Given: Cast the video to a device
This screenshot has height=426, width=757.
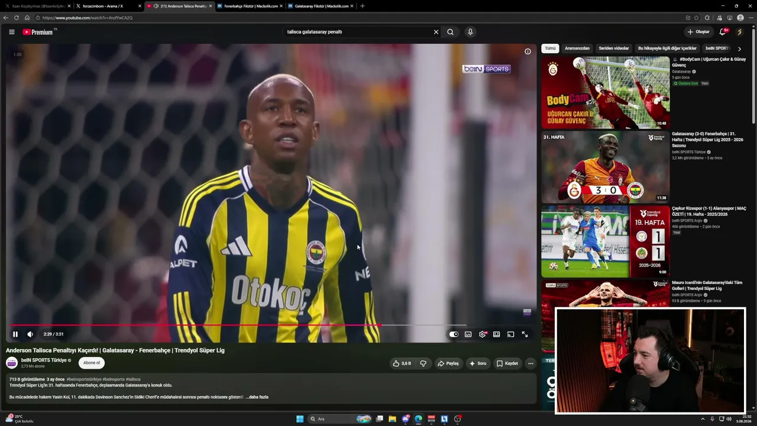Looking at the screenshot, I should [x=510, y=334].
